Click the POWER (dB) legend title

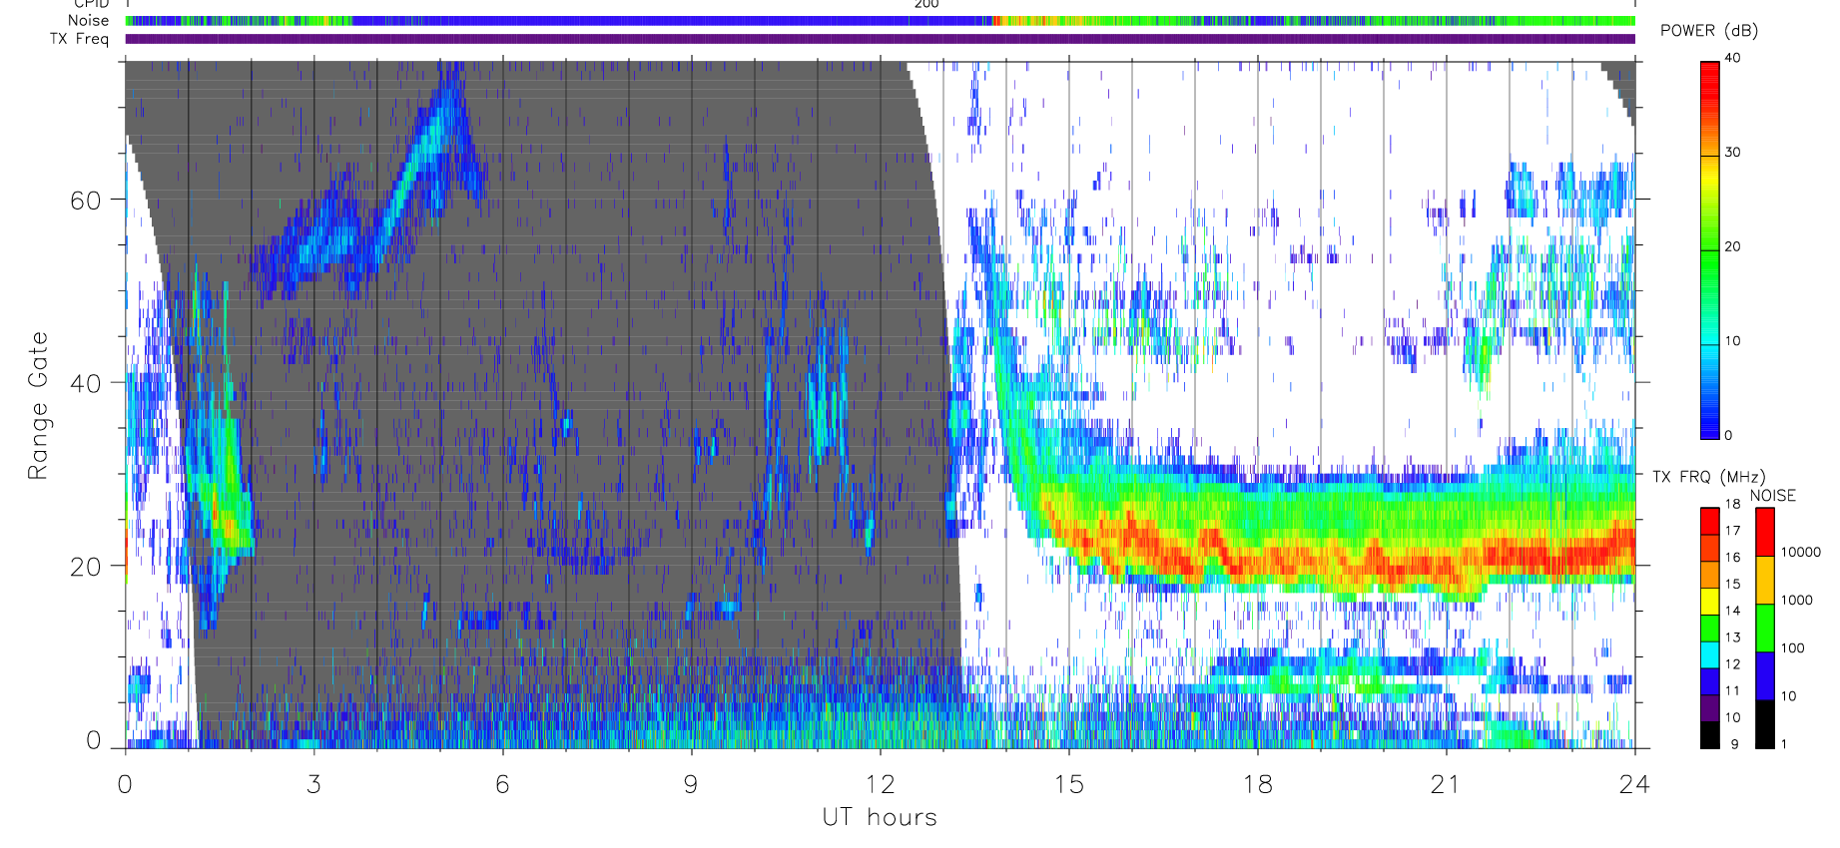(1708, 30)
